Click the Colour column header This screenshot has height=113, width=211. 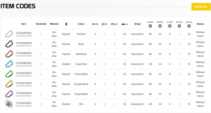point(81,24)
